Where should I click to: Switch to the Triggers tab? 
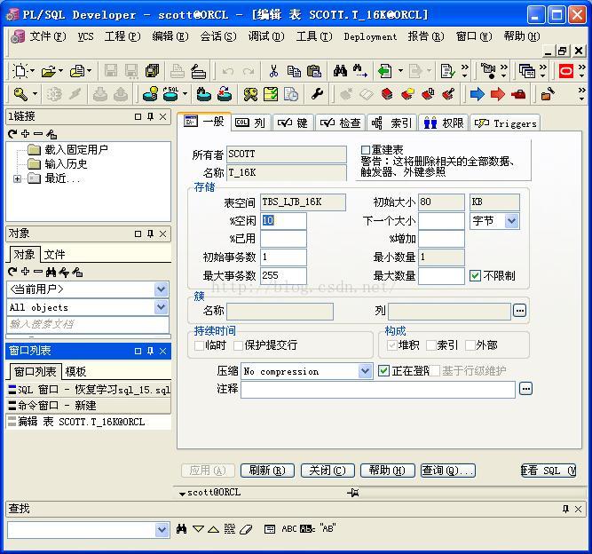pyautogui.click(x=505, y=123)
